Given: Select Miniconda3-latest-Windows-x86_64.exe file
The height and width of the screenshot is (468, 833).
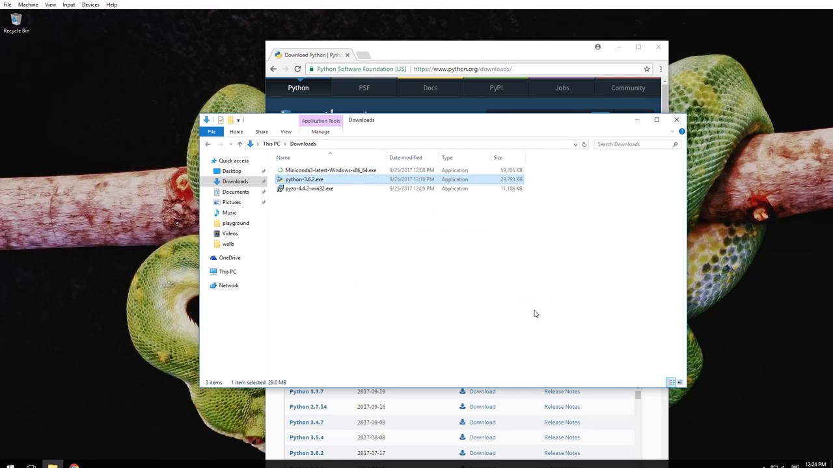Looking at the screenshot, I should (331, 170).
